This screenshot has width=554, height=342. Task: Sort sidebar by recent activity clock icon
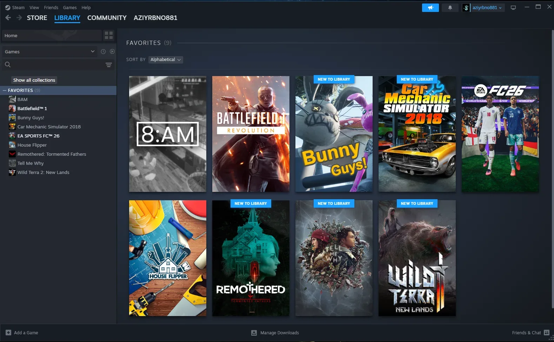[103, 52]
